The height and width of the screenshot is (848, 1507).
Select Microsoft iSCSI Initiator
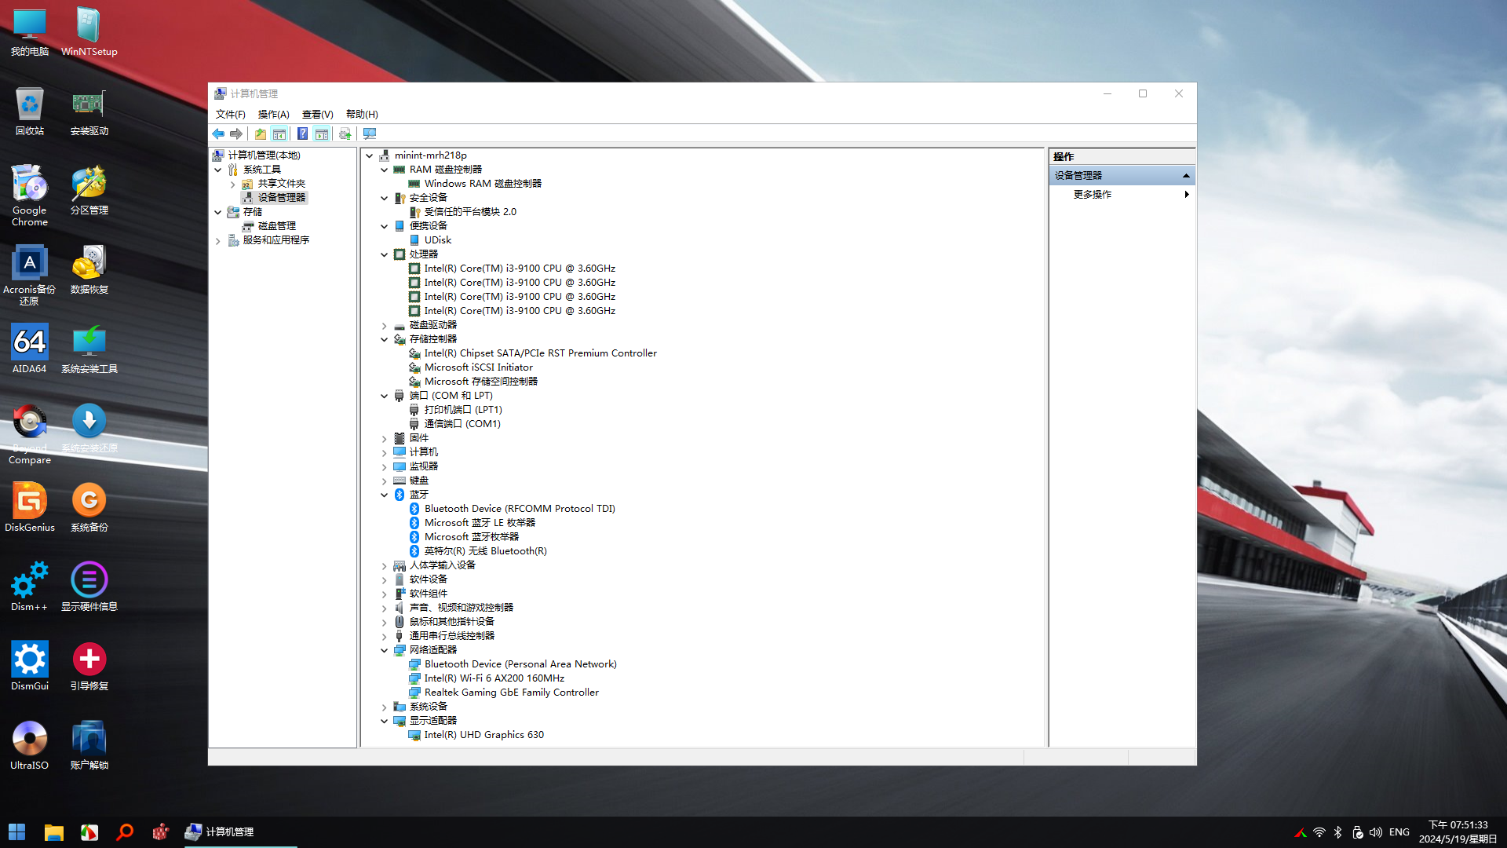coord(479,367)
